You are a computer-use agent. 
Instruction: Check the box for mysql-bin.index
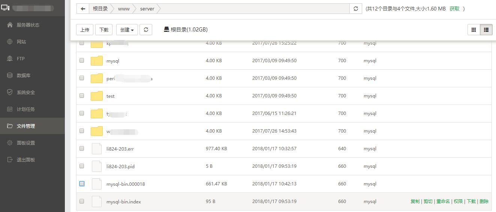tap(82, 201)
